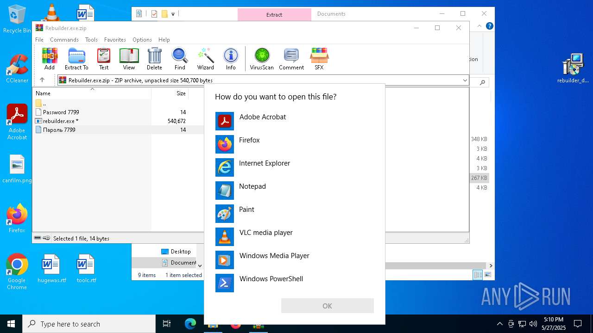Run the Test archive tool
Image resolution: width=593 pixels, height=333 pixels.
104,59
